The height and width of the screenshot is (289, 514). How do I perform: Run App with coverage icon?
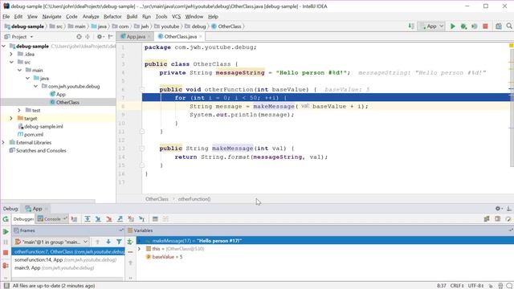point(475,26)
